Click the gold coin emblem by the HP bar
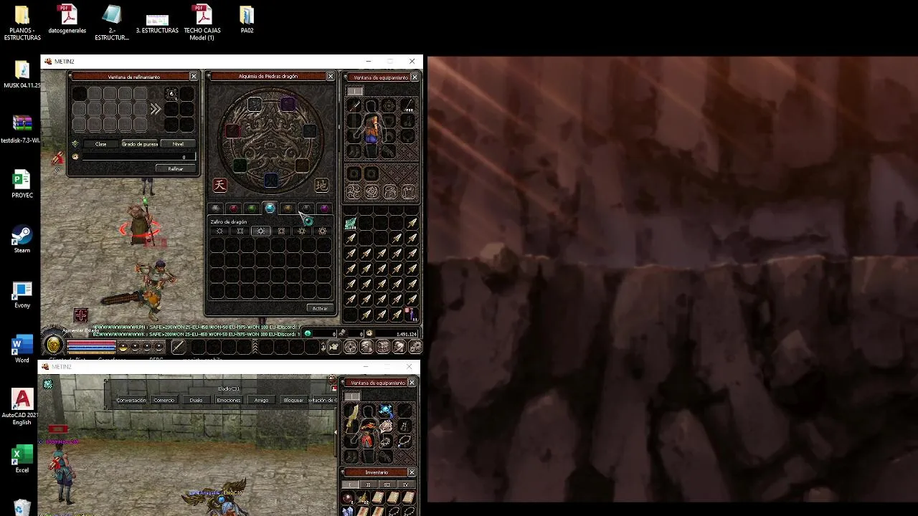Image resolution: width=918 pixels, height=516 pixels. pyautogui.click(x=55, y=345)
